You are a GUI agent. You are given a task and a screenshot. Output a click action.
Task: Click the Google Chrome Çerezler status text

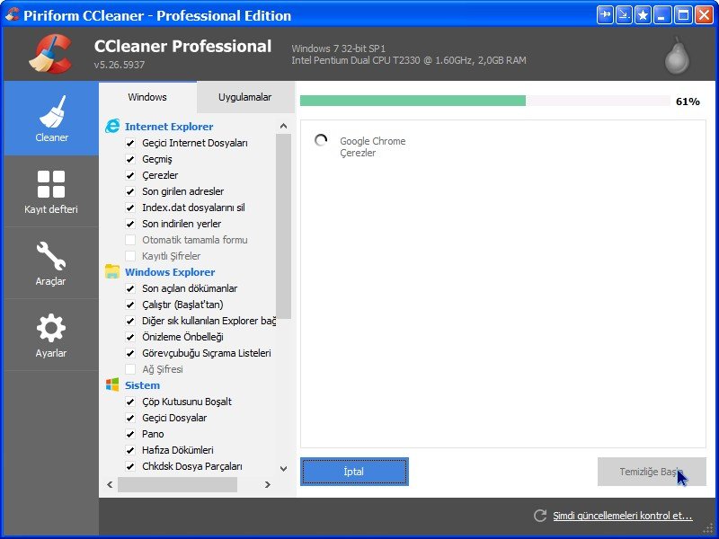pos(372,146)
